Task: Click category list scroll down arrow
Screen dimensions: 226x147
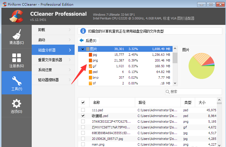Action: (175, 83)
